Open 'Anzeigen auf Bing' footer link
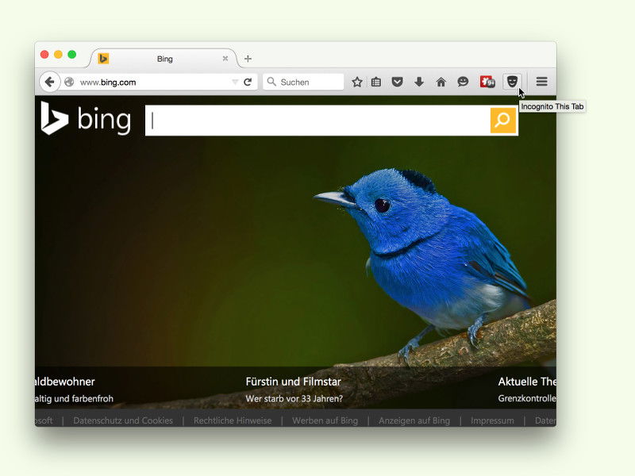Viewport: 635px width, 476px height. tap(414, 420)
